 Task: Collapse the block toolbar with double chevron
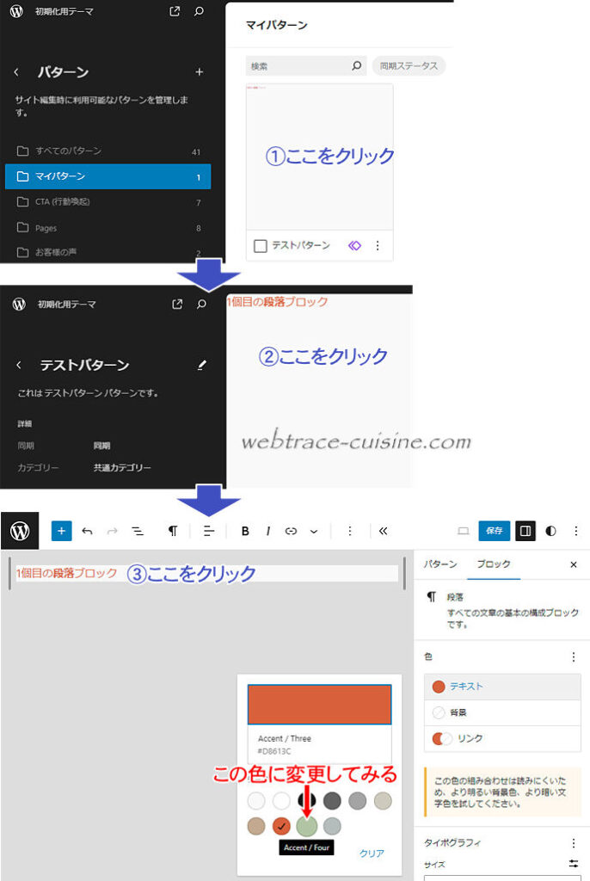[x=384, y=531]
